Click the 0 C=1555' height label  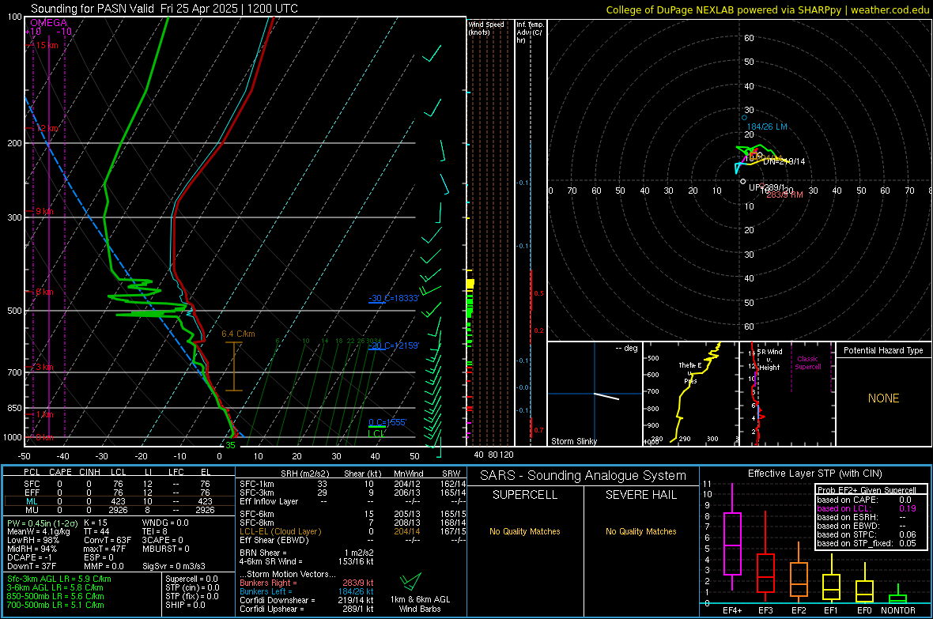(387, 422)
